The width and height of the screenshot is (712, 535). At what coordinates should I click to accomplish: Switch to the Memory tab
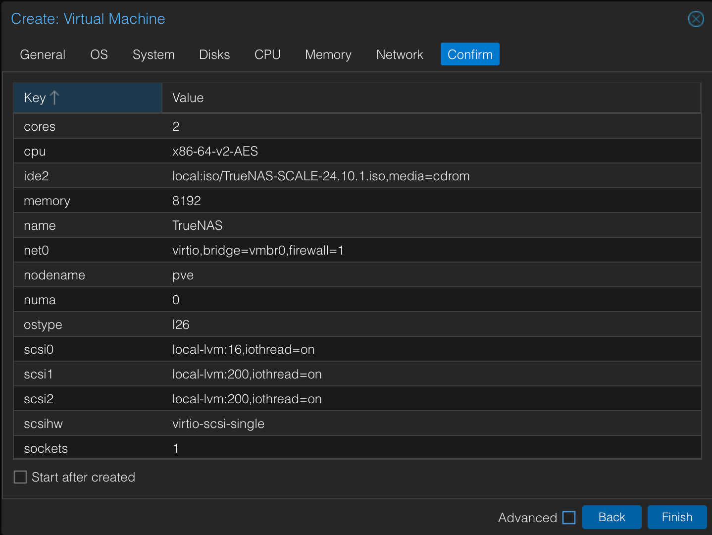[x=328, y=54]
